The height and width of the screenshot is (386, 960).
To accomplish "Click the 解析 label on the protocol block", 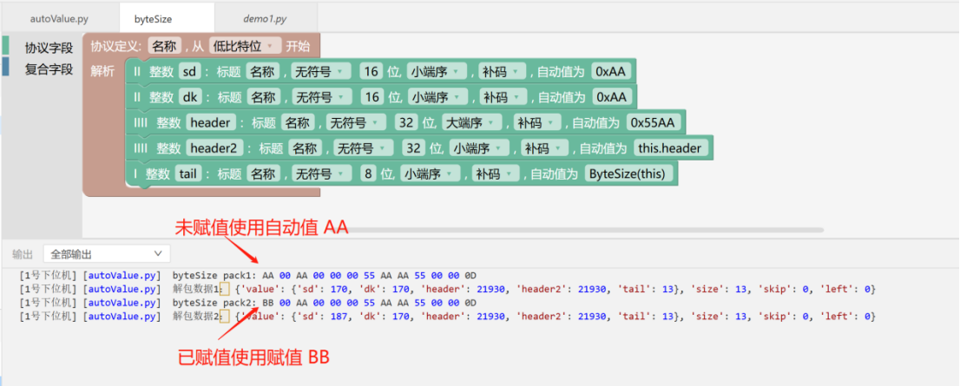I will [102, 71].
